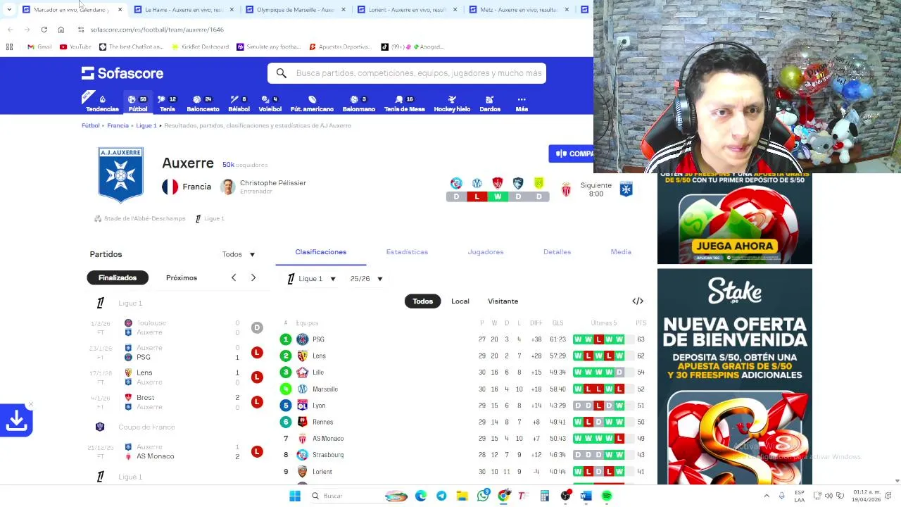The height and width of the screenshot is (507, 901).
Task: Go to browser home page
Action: pyautogui.click(x=61, y=30)
